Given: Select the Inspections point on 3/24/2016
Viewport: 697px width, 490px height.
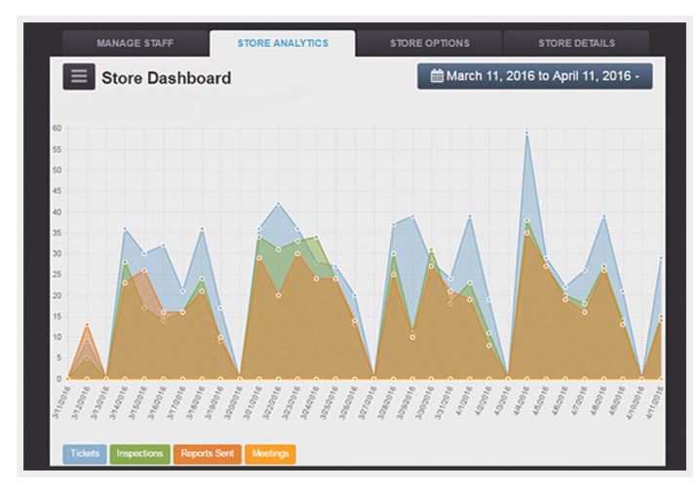Looking at the screenshot, I should (317, 238).
